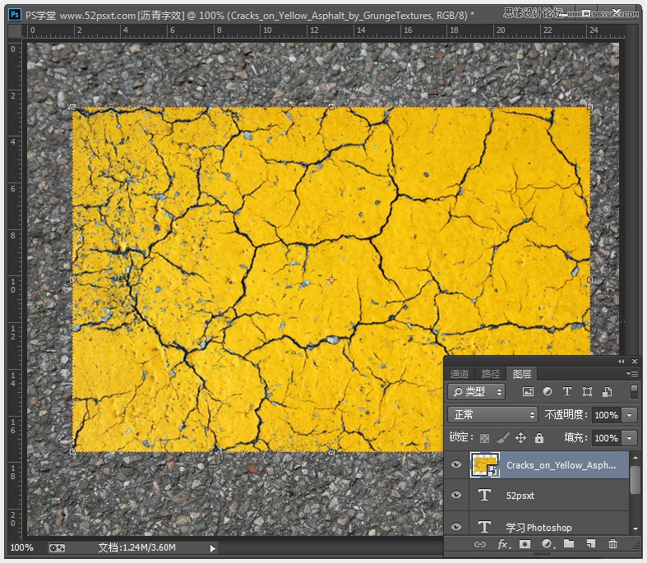Click the bottom-left transform handle
This screenshot has height=563, width=647.
(72, 452)
